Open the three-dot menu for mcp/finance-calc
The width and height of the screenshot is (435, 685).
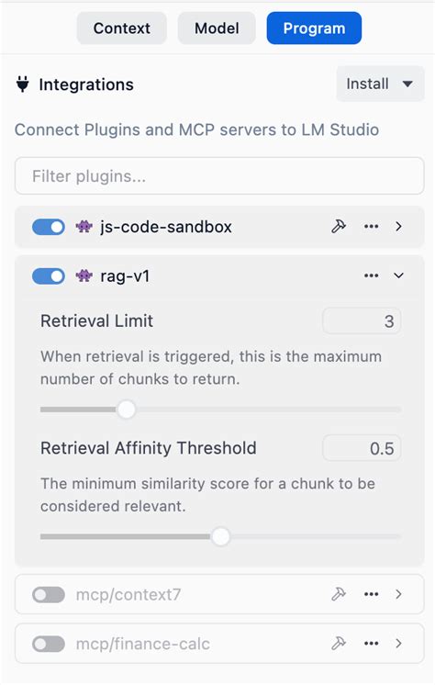[x=372, y=643]
